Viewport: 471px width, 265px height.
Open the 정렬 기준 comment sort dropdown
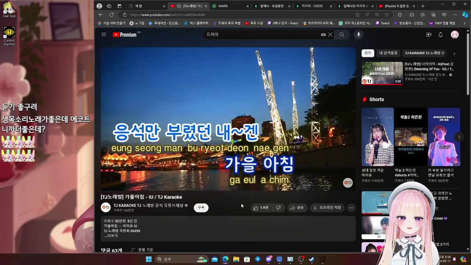click(142, 250)
